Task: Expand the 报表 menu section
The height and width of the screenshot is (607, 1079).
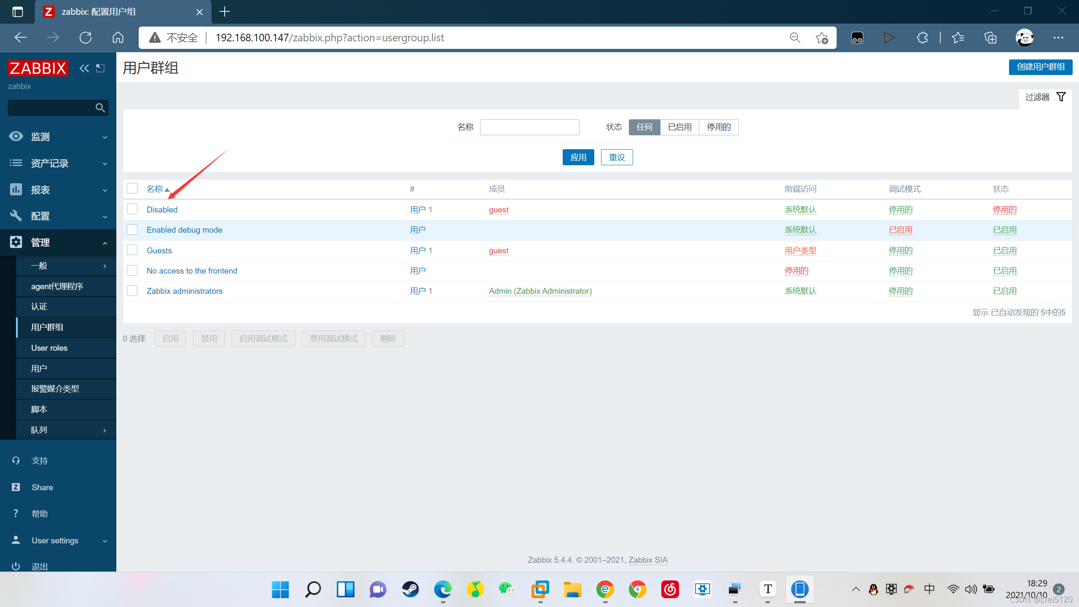Action: coord(58,190)
